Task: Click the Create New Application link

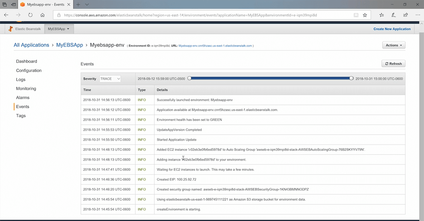Action: tap(392, 29)
